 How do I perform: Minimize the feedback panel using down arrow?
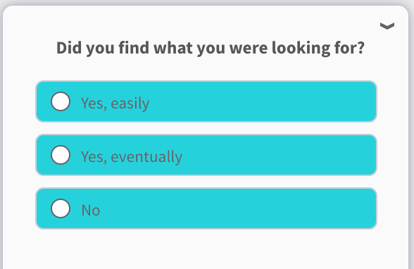[x=387, y=26]
